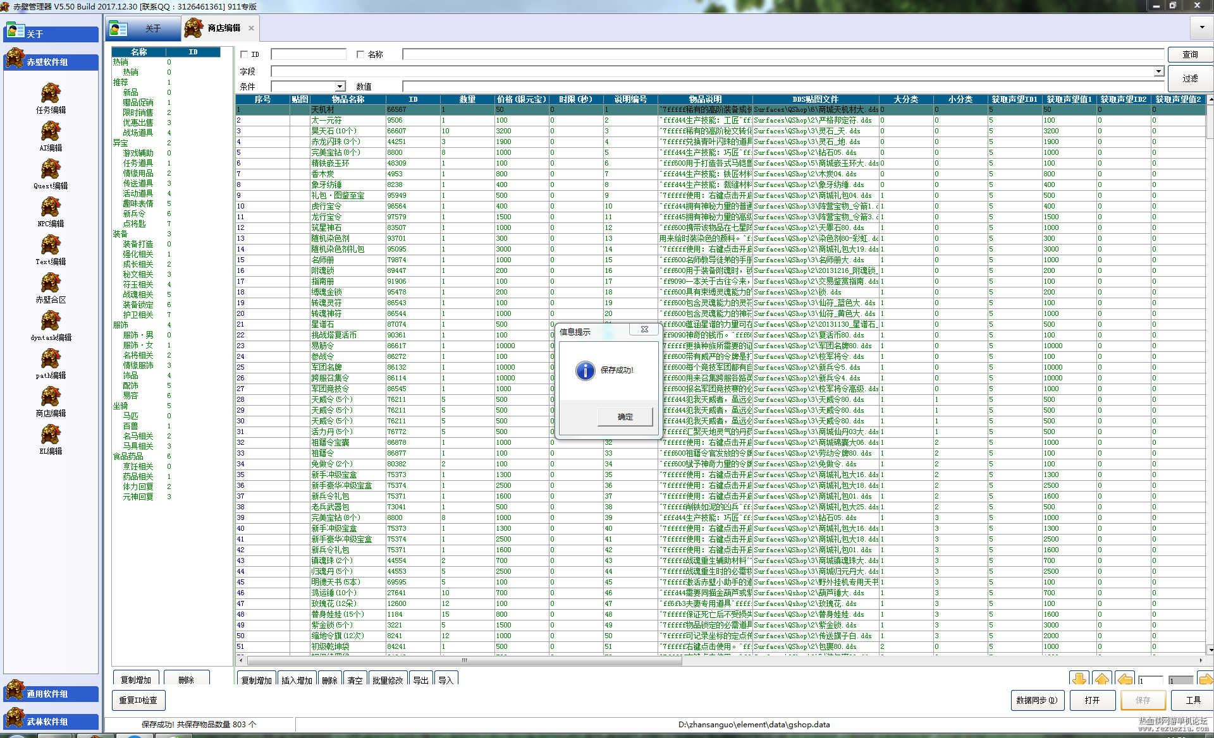
Task: Select the 元神回复 category row
Action: pyautogui.click(x=138, y=497)
